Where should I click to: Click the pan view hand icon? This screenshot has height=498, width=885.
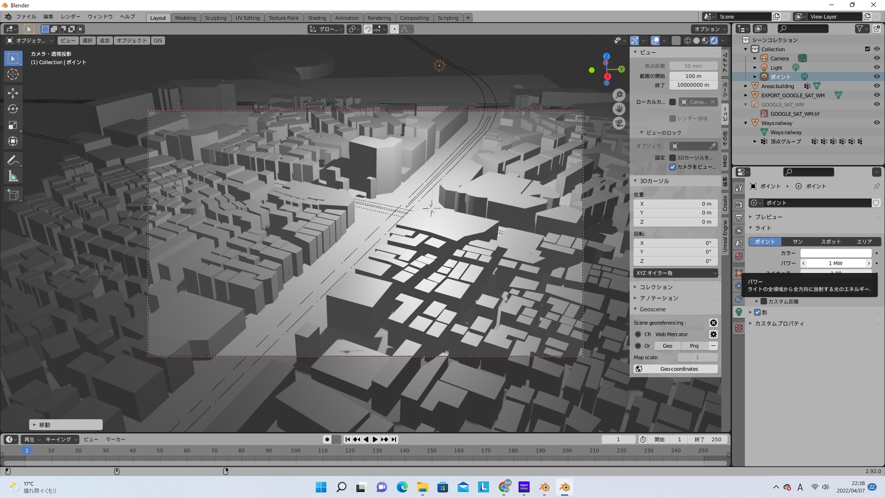tap(619, 109)
